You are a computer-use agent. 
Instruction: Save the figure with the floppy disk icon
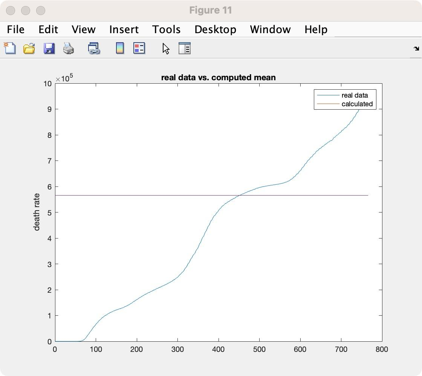click(x=49, y=48)
